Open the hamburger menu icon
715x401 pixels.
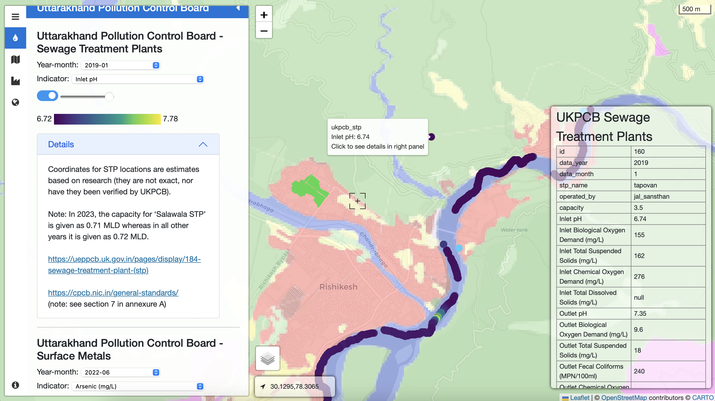point(15,17)
